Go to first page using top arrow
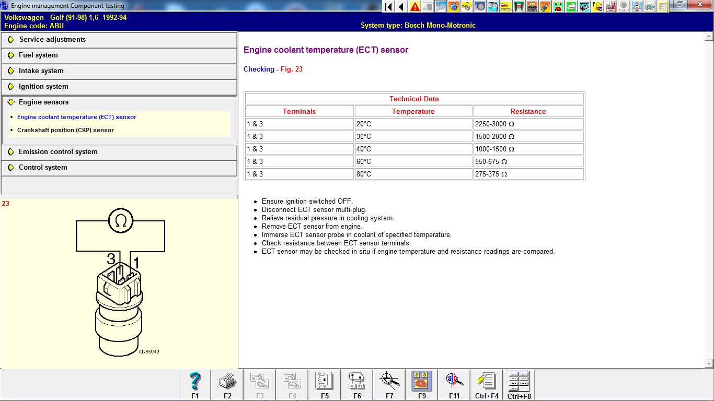The height and width of the screenshot is (401, 714). click(388, 7)
